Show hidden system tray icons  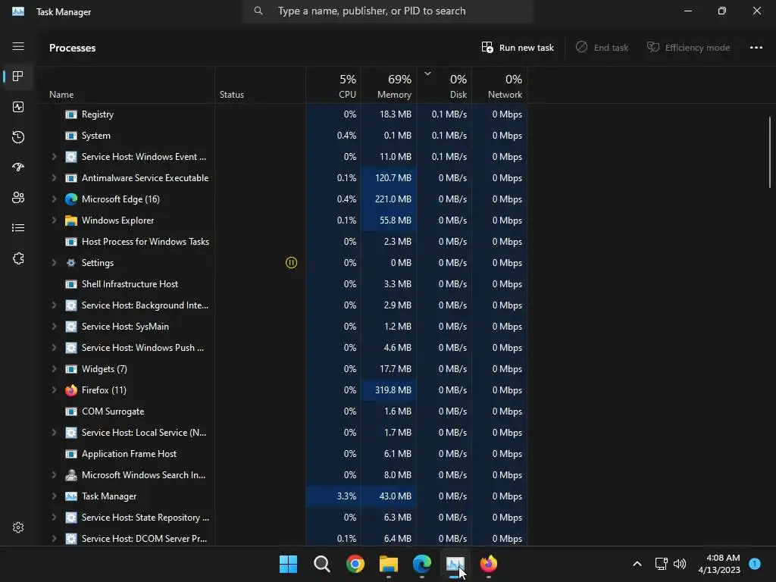(x=637, y=564)
